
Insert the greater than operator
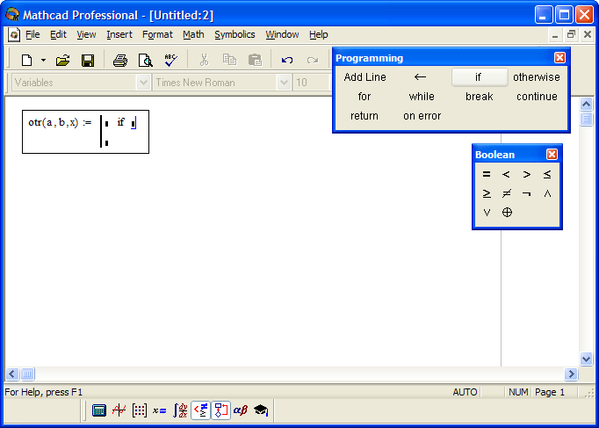pos(527,174)
